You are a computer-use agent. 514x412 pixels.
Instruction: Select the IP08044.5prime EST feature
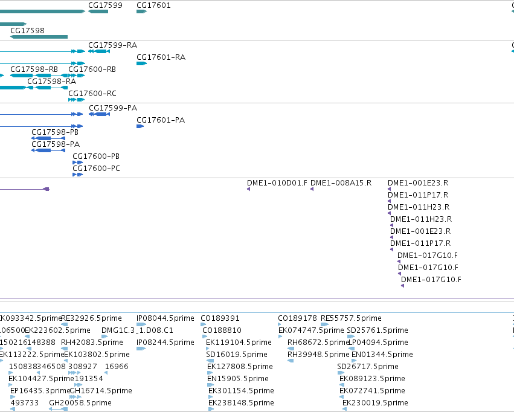coord(141,324)
